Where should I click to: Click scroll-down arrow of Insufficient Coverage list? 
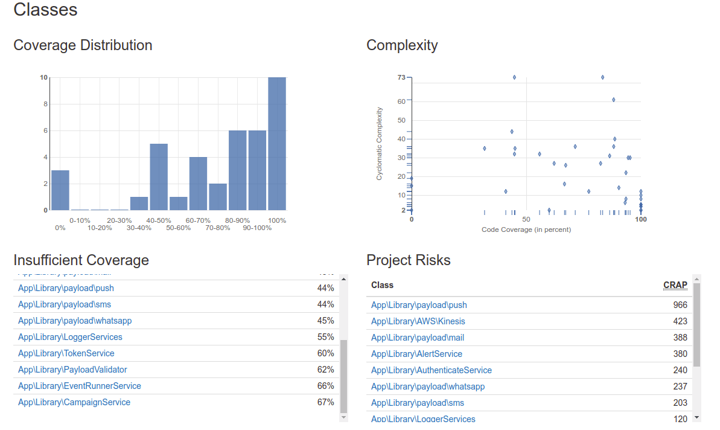343,417
